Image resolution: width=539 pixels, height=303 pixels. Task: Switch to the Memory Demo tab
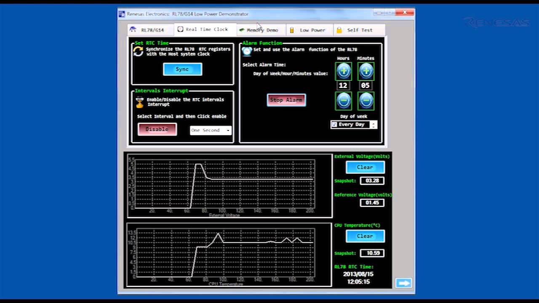(x=261, y=30)
